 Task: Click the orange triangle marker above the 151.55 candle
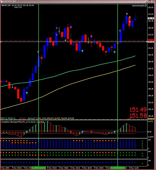(127, 14)
